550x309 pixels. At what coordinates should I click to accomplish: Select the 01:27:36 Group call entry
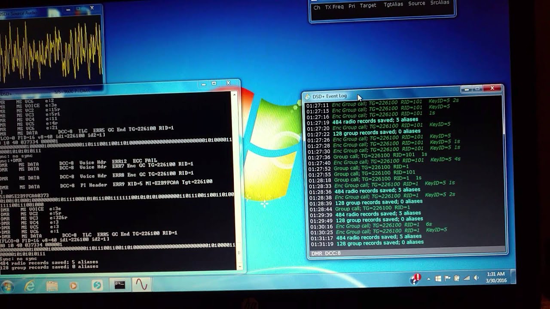[x=367, y=156]
